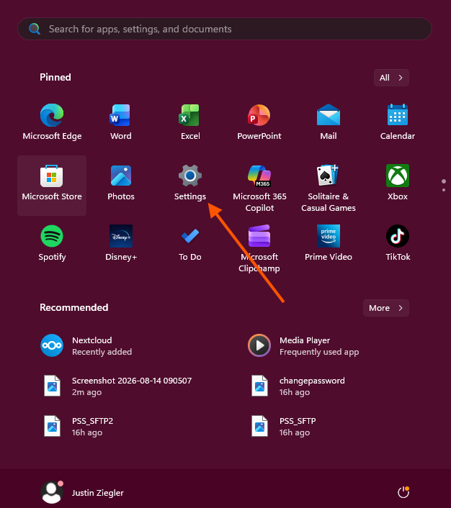The width and height of the screenshot is (451, 508).
Task: Start PowerPoint from pinned apps
Action: pyautogui.click(x=259, y=122)
